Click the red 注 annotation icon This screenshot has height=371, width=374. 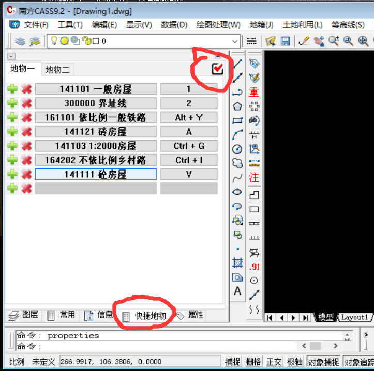(x=254, y=178)
